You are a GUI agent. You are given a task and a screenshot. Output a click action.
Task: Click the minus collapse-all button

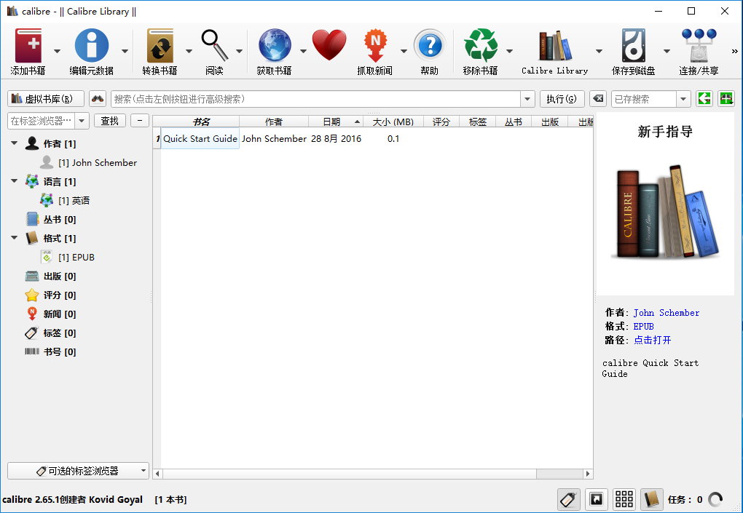[x=140, y=121]
